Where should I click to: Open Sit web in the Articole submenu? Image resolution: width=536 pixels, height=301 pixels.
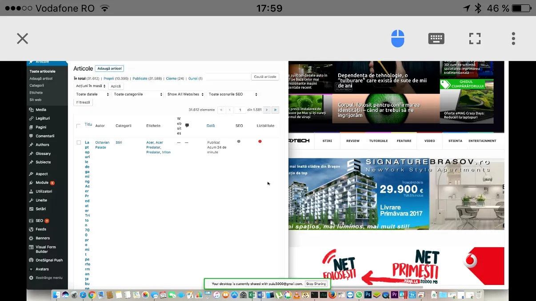[x=36, y=100]
